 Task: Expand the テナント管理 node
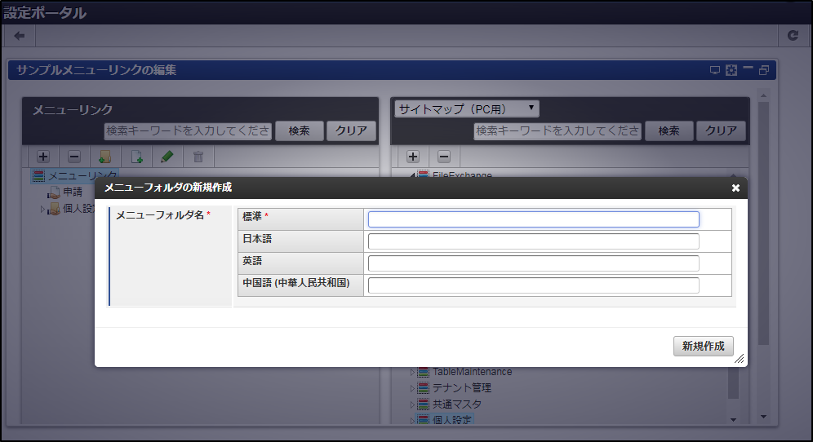coord(412,388)
